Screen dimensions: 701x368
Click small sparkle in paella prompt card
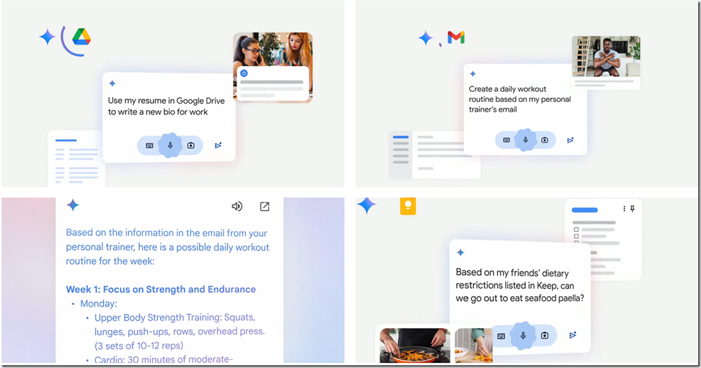[461, 253]
